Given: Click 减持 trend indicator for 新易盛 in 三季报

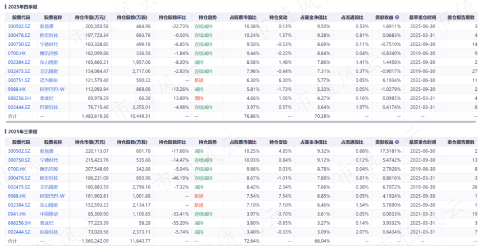Looking at the screenshot, I should pyautogui.click(x=199, y=150).
